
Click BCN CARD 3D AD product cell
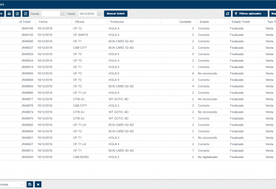pos(121,48)
